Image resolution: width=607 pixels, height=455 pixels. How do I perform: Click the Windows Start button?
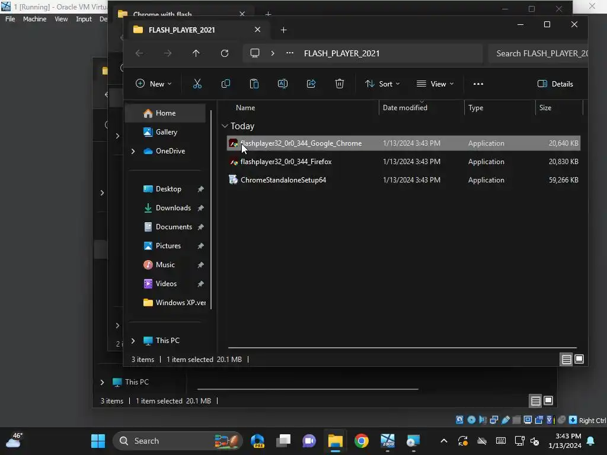pos(98,441)
